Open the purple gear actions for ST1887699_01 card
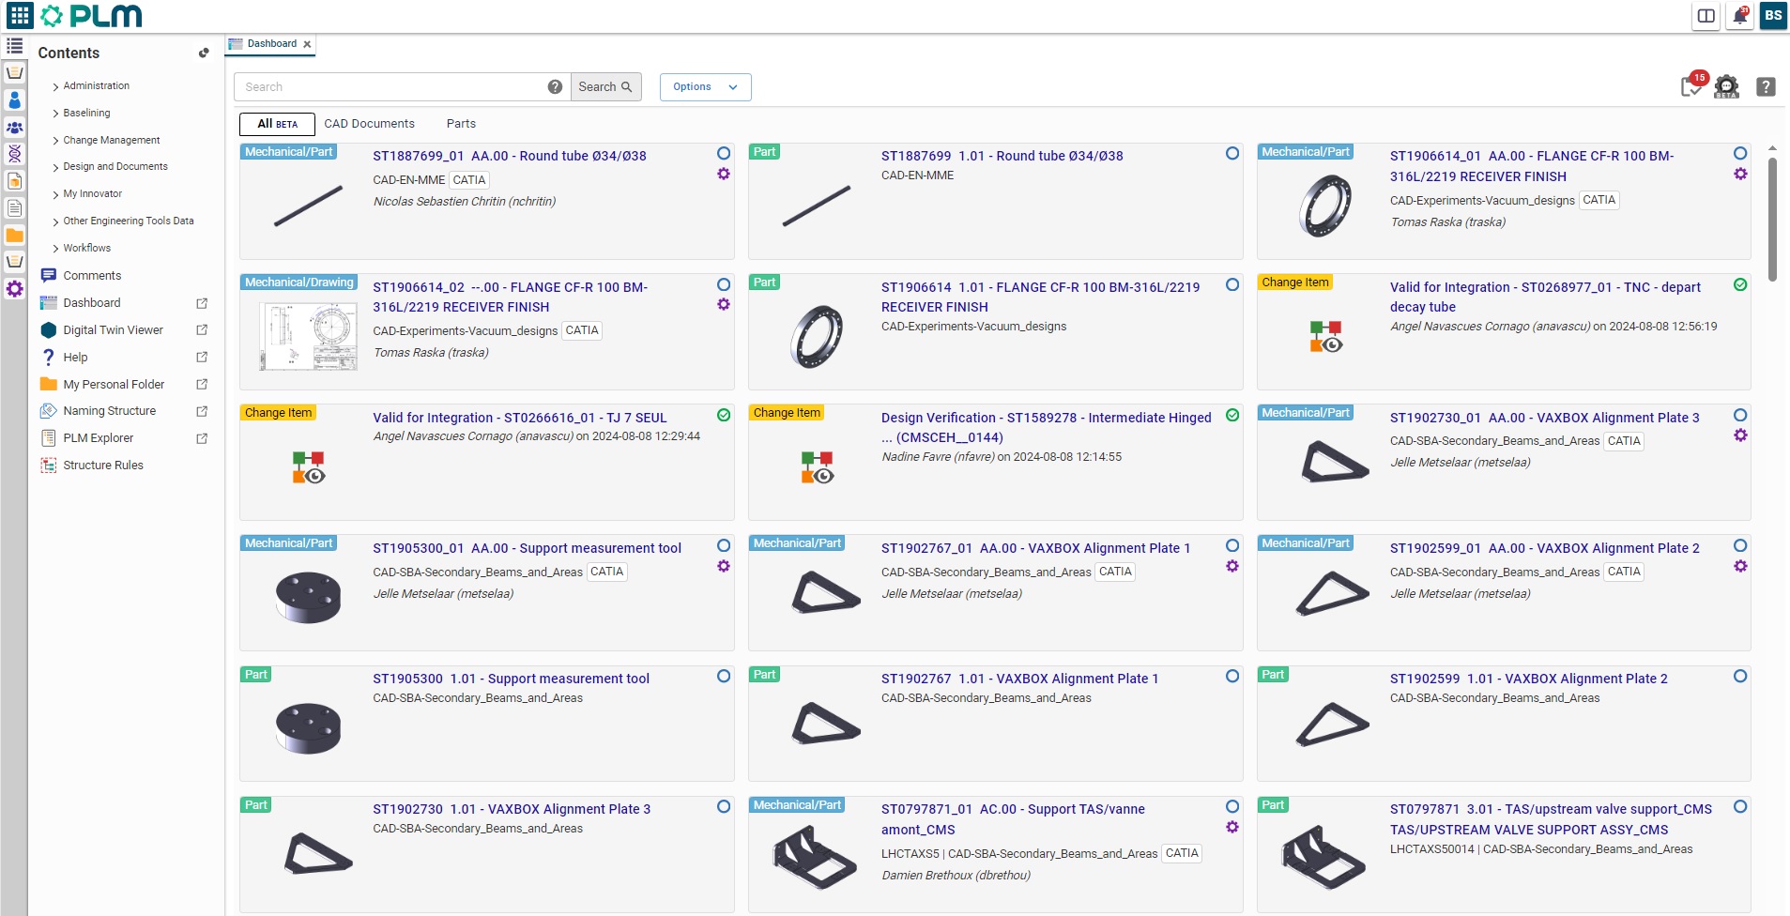The height and width of the screenshot is (916, 1790). [x=724, y=174]
